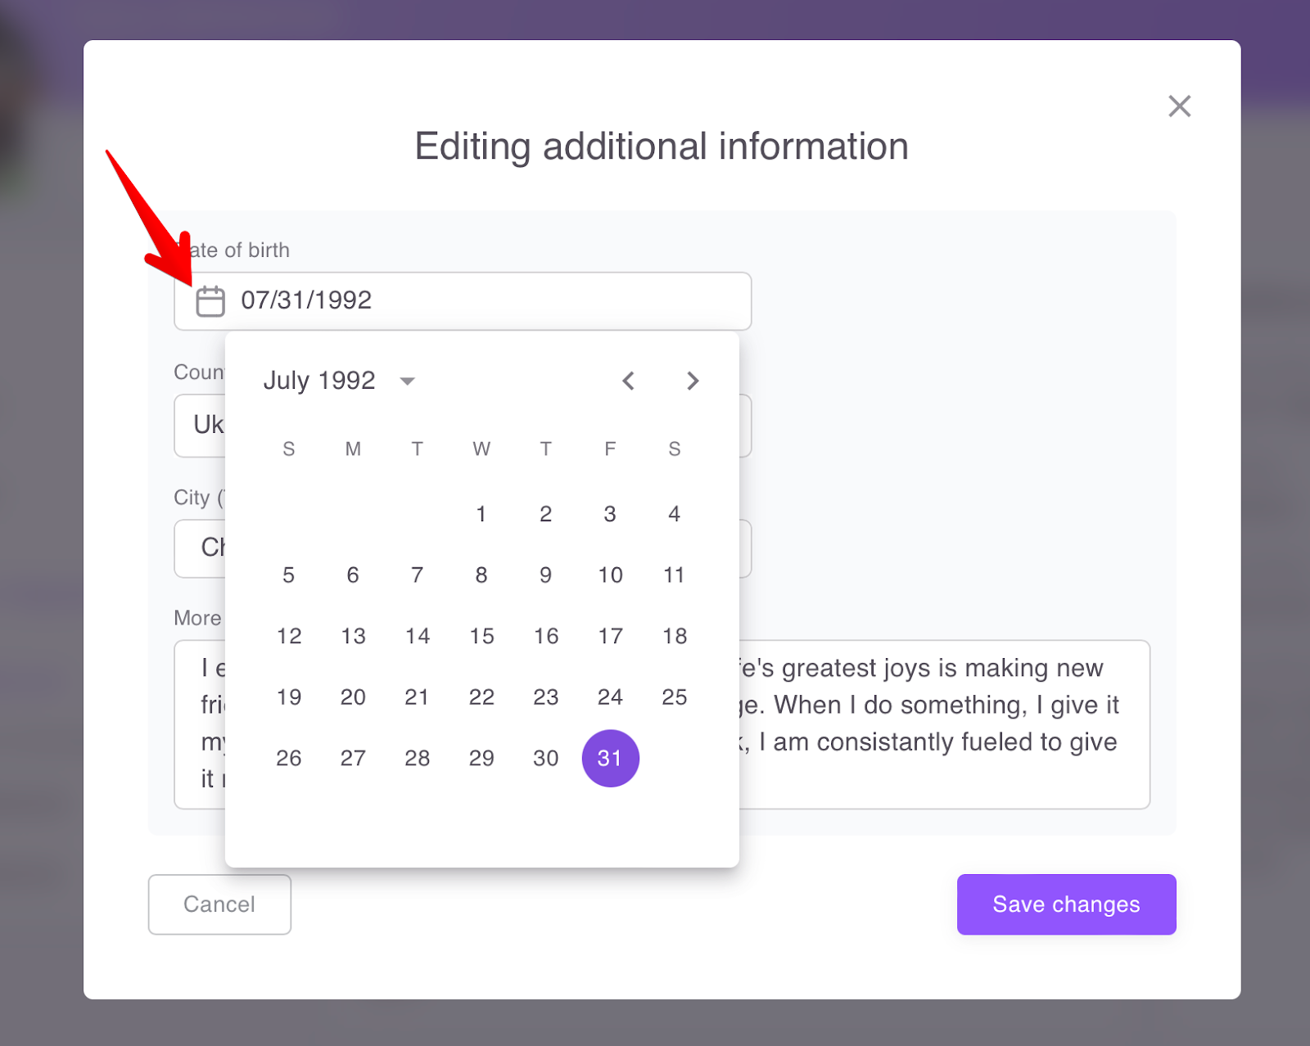This screenshot has width=1310, height=1046.
Task: Select July 31 in the calendar
Action: point(610,758)
